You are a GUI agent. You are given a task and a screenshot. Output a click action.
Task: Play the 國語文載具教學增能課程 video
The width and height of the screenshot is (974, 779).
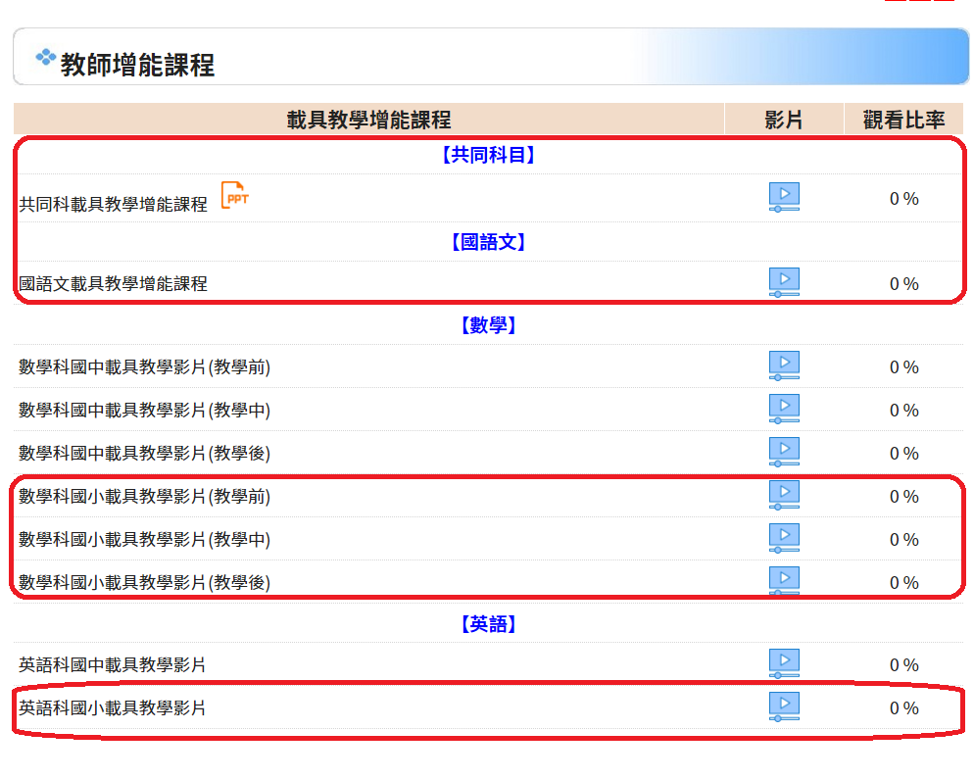pos(784,282)
